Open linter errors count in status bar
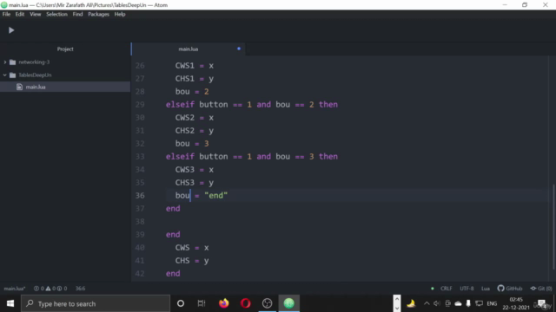The image size is (556, 312). pyautogui.click(x=39, y=289)
